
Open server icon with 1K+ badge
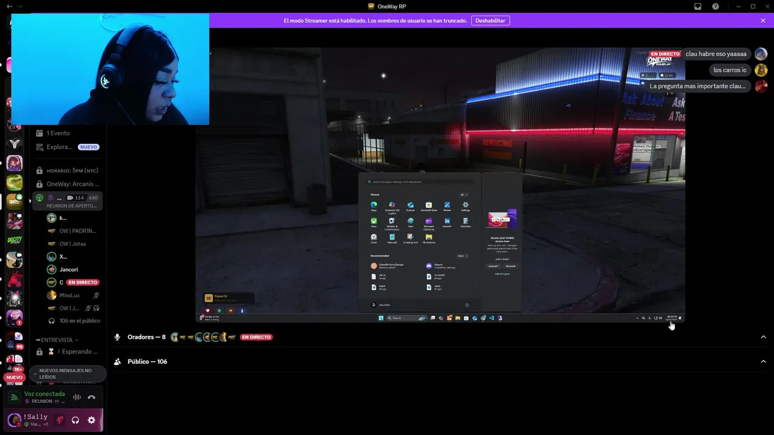[x=15, y=362]
